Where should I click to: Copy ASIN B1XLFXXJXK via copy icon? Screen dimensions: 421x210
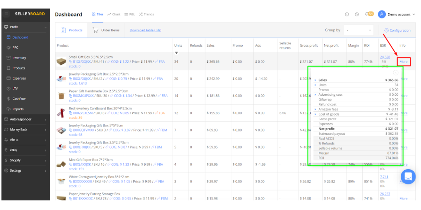coord(70,62)
